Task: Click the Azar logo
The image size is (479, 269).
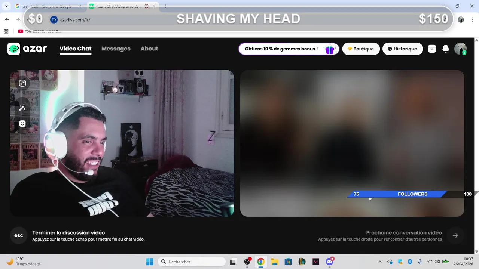Action: pyautogui.click(x=27, y=49)
